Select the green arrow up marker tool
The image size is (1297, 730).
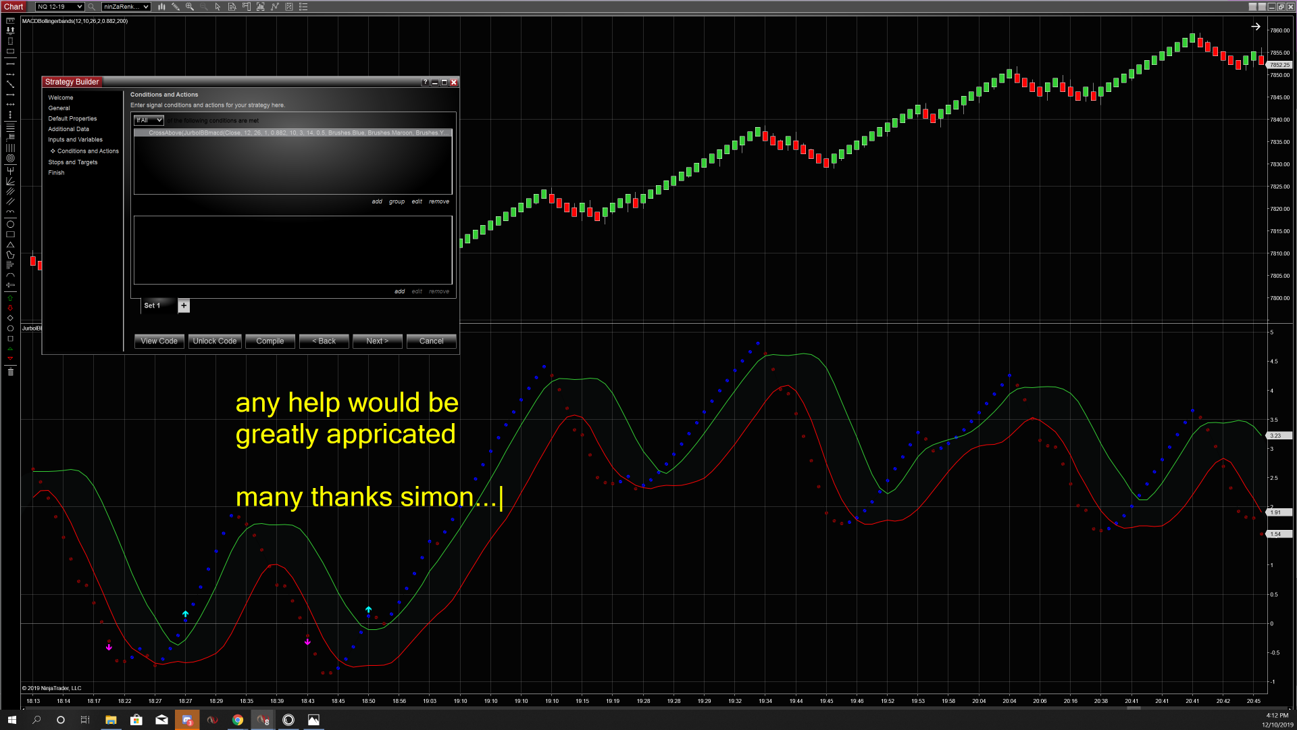coord(10,298)
